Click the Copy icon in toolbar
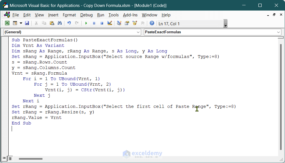 tap(44, 23)
